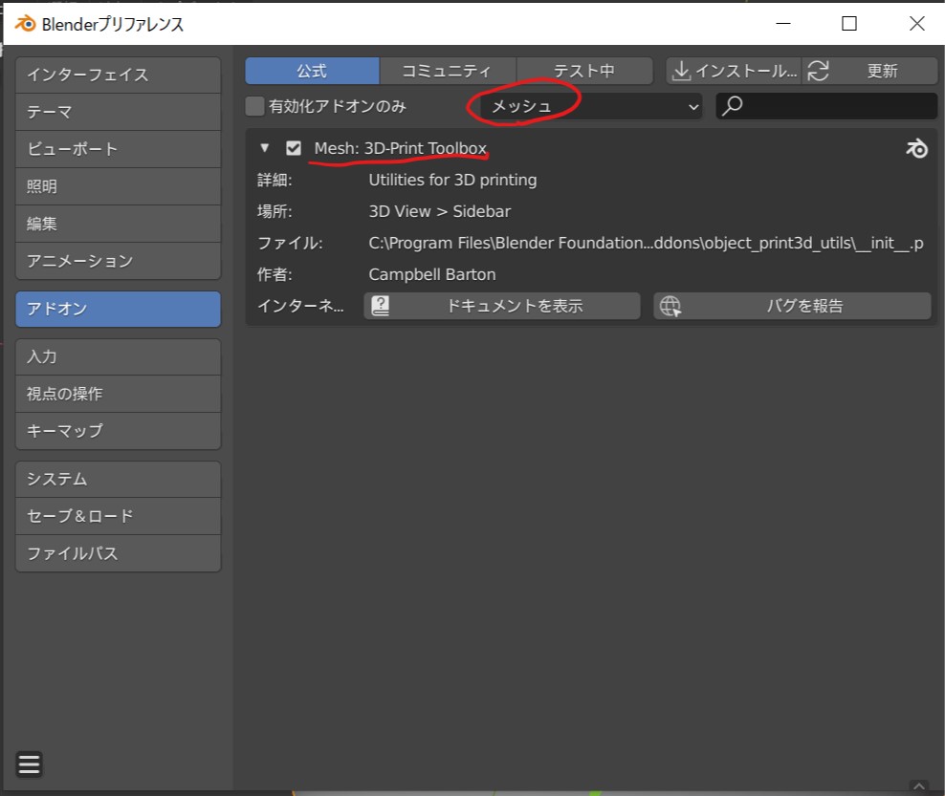The width and height of the screenshot is (945, 796).
Task: Open the ファイルパス preferences section
Action: 119,553
